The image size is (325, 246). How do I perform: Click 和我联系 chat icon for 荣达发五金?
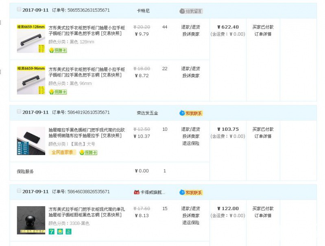191,113
